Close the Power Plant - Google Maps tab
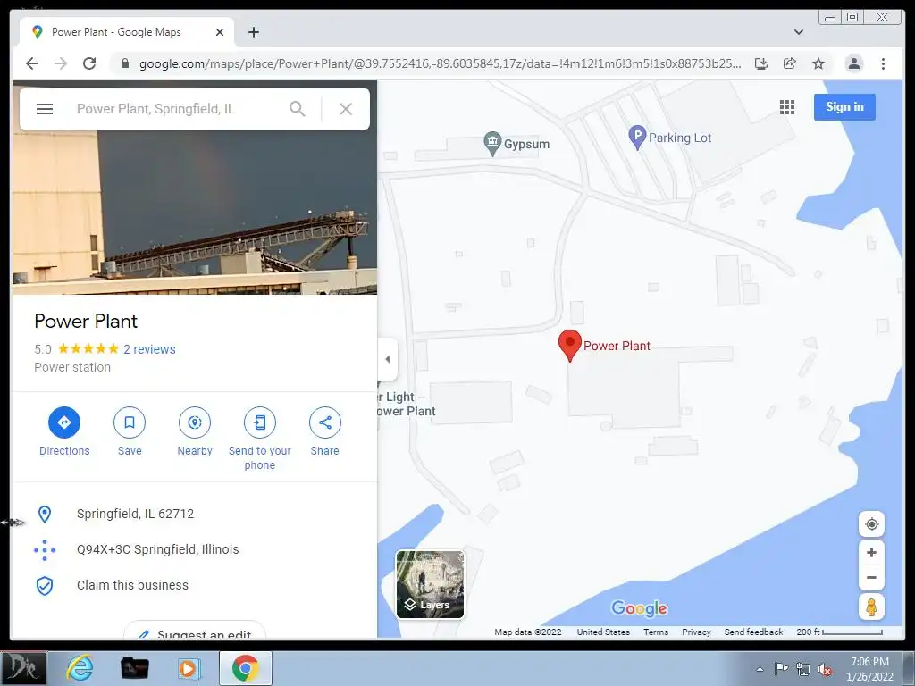This screenshot has width=915, height=686. [x=220, y=32]
